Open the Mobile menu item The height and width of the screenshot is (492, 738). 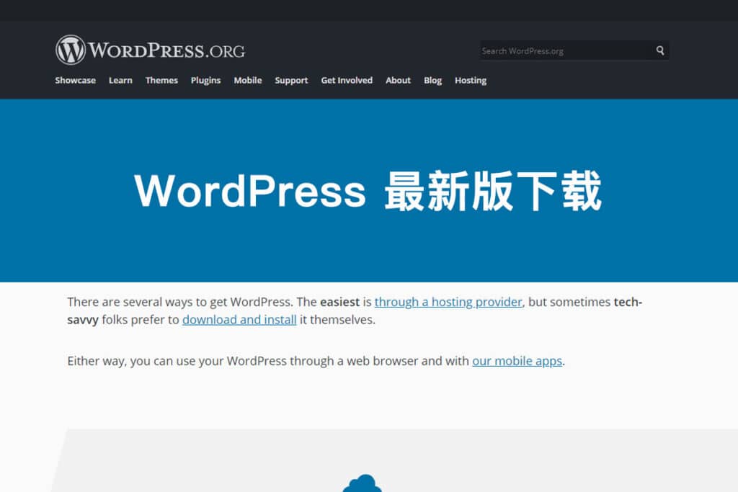coord(248,81)
